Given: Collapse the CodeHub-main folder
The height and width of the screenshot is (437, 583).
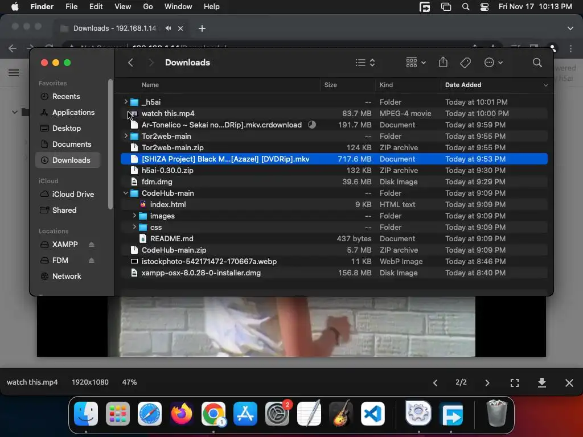Looking at the screenshot, I should (x=126, y=193).
